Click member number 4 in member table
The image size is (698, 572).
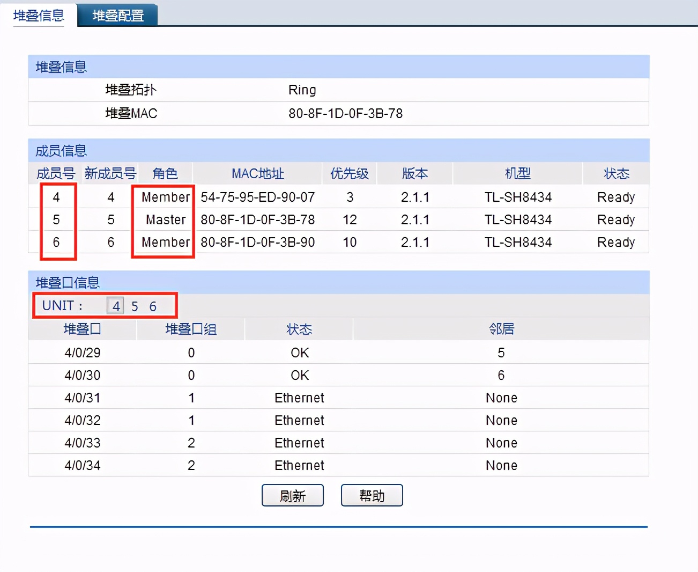(56, 197)
